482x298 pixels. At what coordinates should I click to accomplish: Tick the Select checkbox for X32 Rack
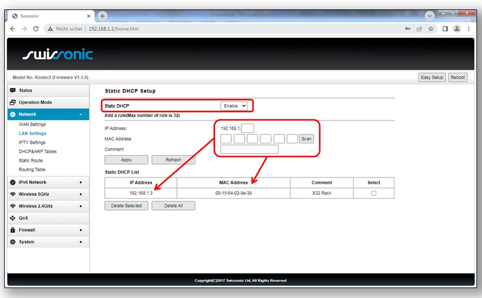click(x=374, y=193)
